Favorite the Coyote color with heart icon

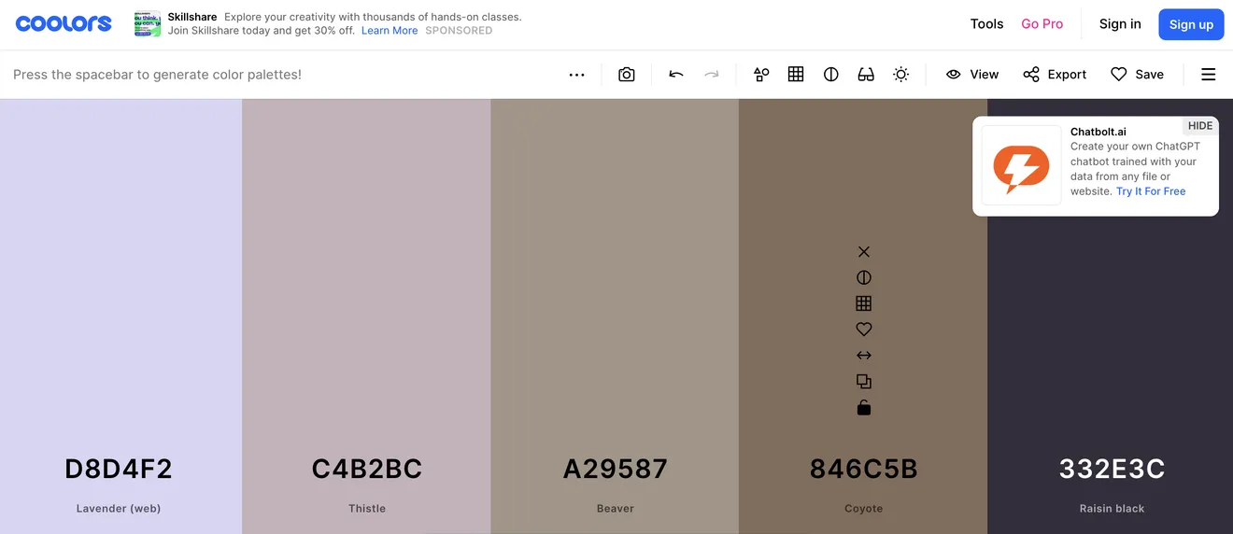point(864,330)
